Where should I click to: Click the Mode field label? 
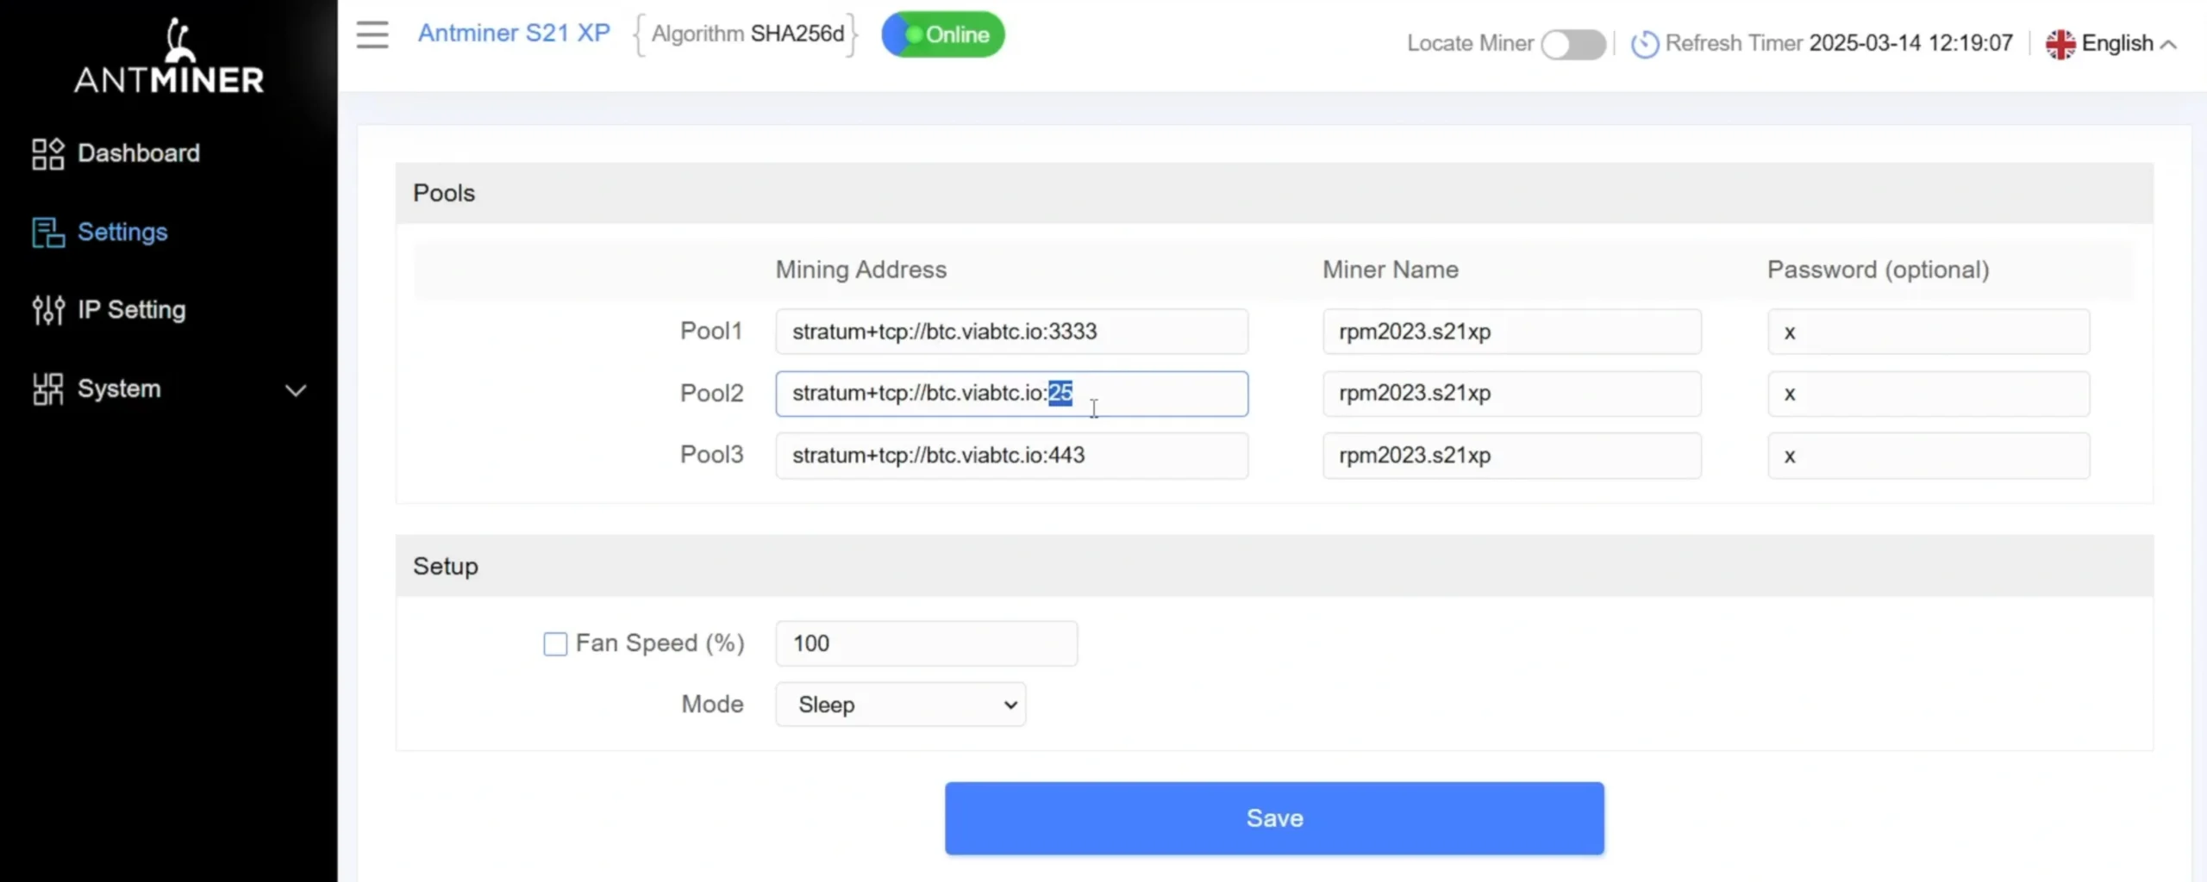[x=712, y=705]
